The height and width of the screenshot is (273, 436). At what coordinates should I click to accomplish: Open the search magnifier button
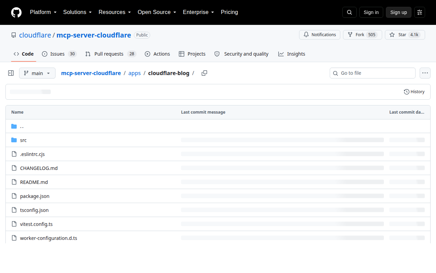point(349,12)
